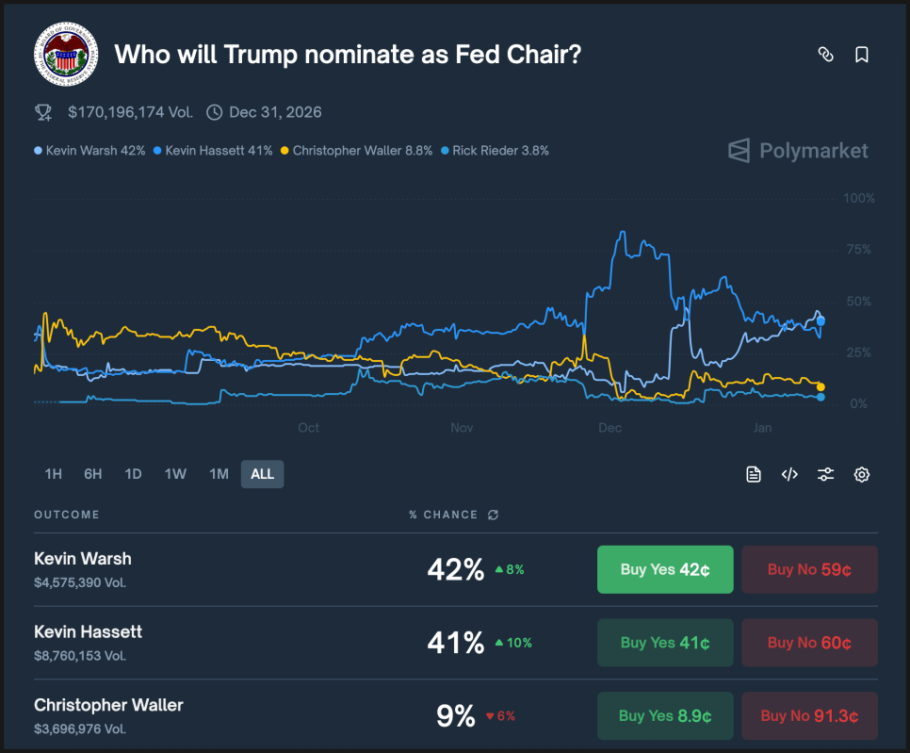Select the 1M time range
Screen dimensions: 910x753
point(219,474)
